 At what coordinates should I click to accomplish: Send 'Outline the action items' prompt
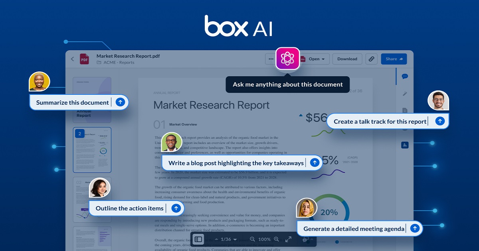[176, 208]
